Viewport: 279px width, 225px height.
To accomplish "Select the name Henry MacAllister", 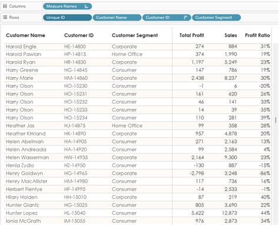I will [26, 181].
